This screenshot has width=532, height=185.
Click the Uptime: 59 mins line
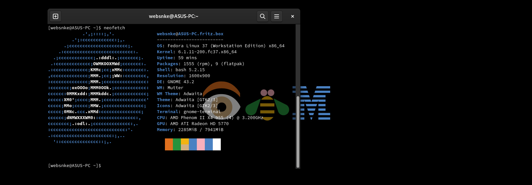(x=177, y=58)
